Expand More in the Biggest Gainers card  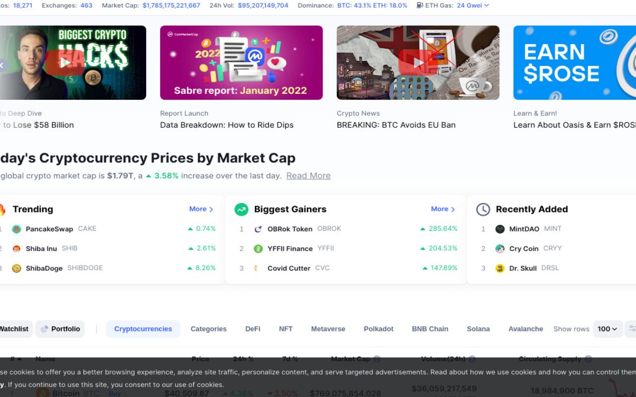[x=443, y=209]
